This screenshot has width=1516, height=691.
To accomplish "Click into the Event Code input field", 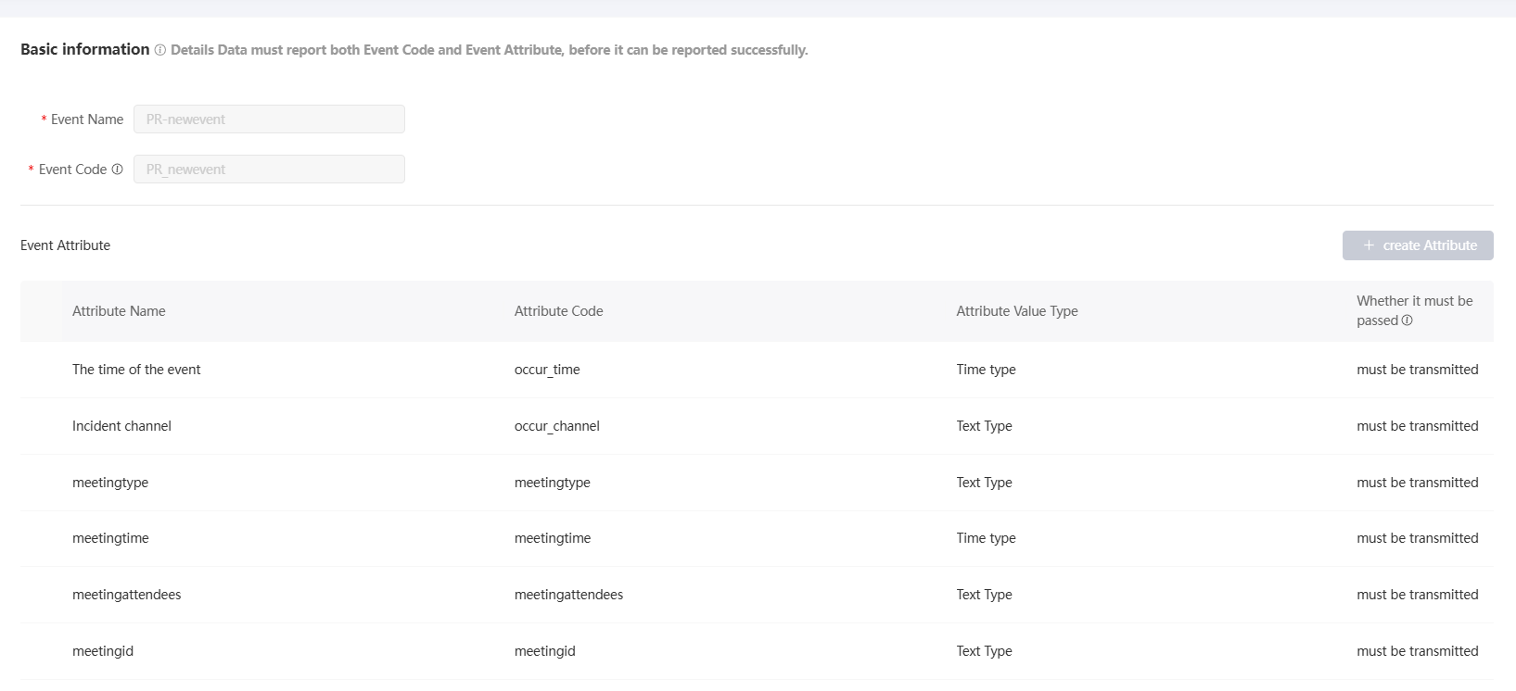I will [269, 170].
